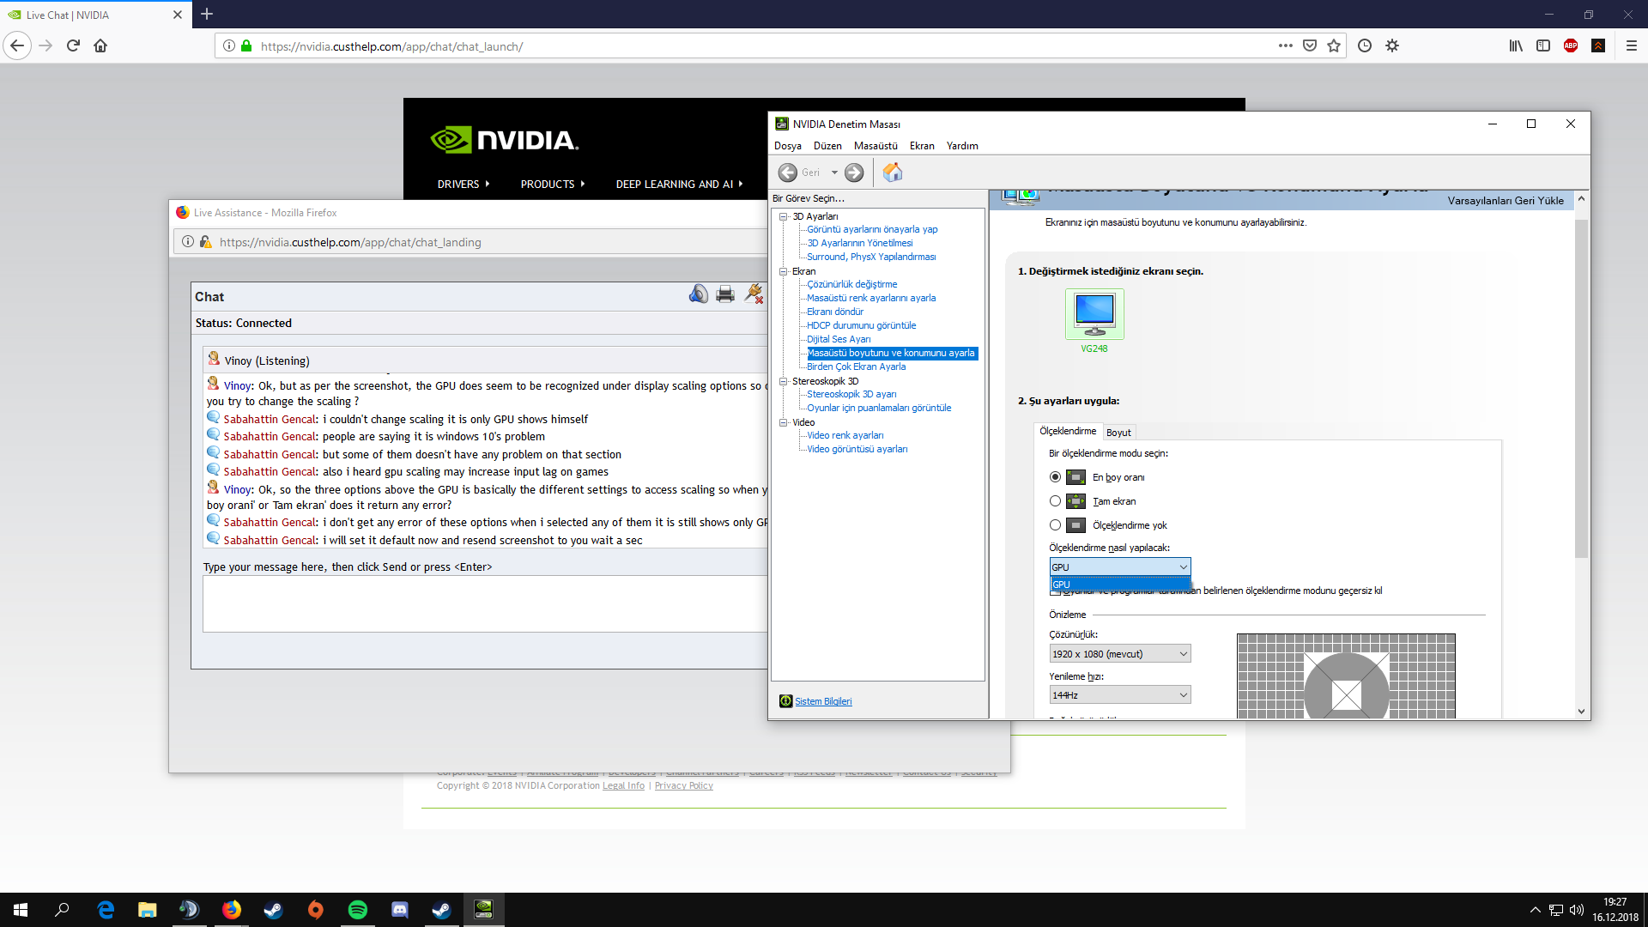
Task: Click the disconnect chat icon
Action: [x=754, y=294]
